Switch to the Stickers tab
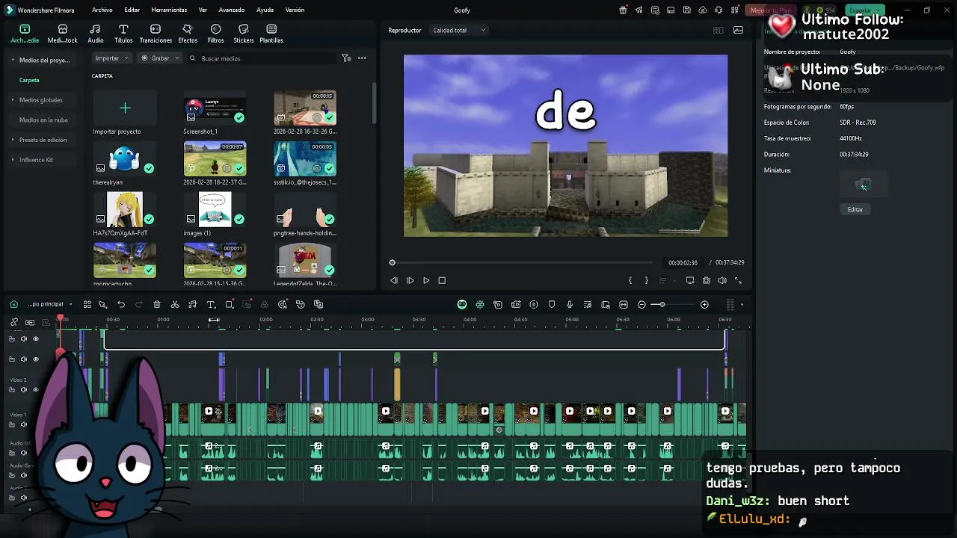 click(244, 34)
